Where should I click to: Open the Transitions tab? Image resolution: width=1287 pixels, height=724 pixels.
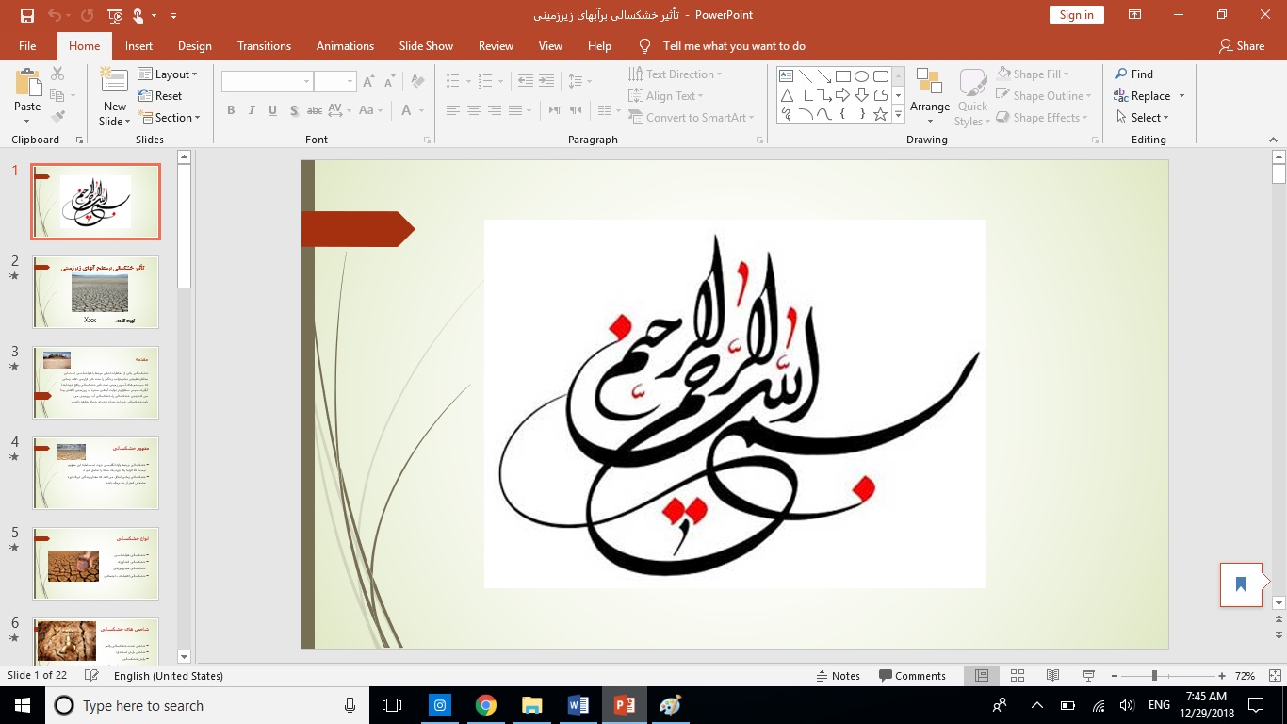264,46
